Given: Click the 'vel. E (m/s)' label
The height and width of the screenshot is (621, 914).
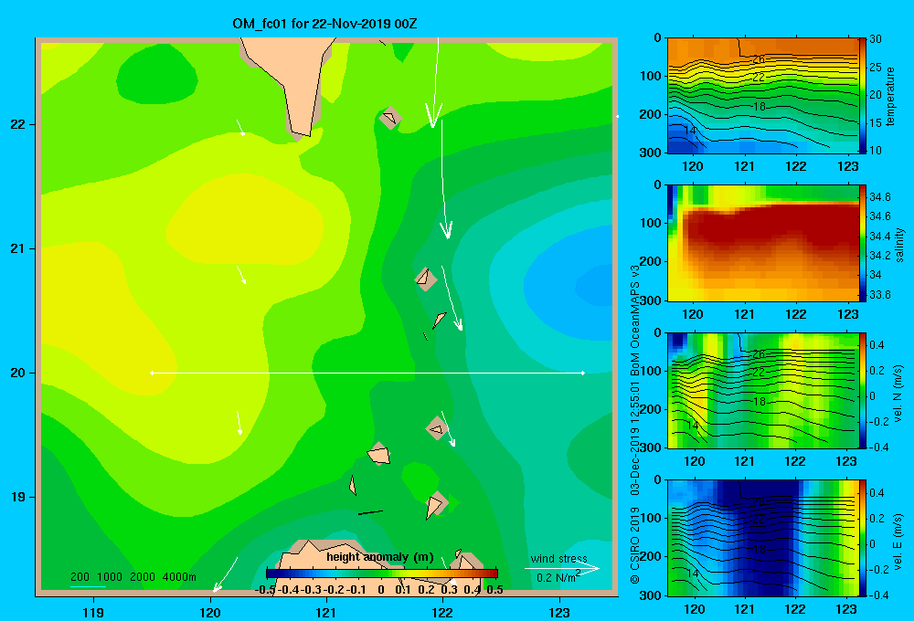Looking at the screenshot, I should click(898, 541).
